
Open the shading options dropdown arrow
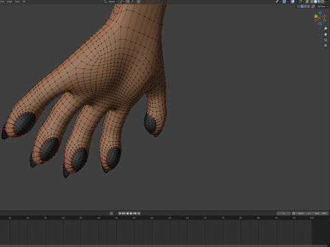click(x=327, y=1)
